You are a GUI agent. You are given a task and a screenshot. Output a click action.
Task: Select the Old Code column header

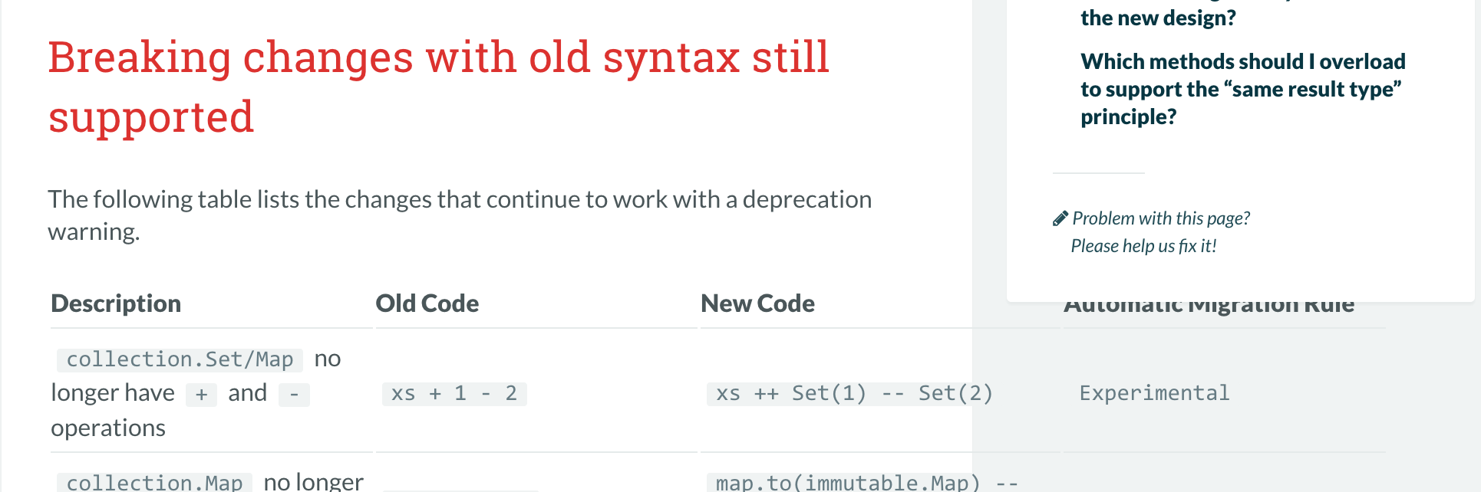pos(427,303)
